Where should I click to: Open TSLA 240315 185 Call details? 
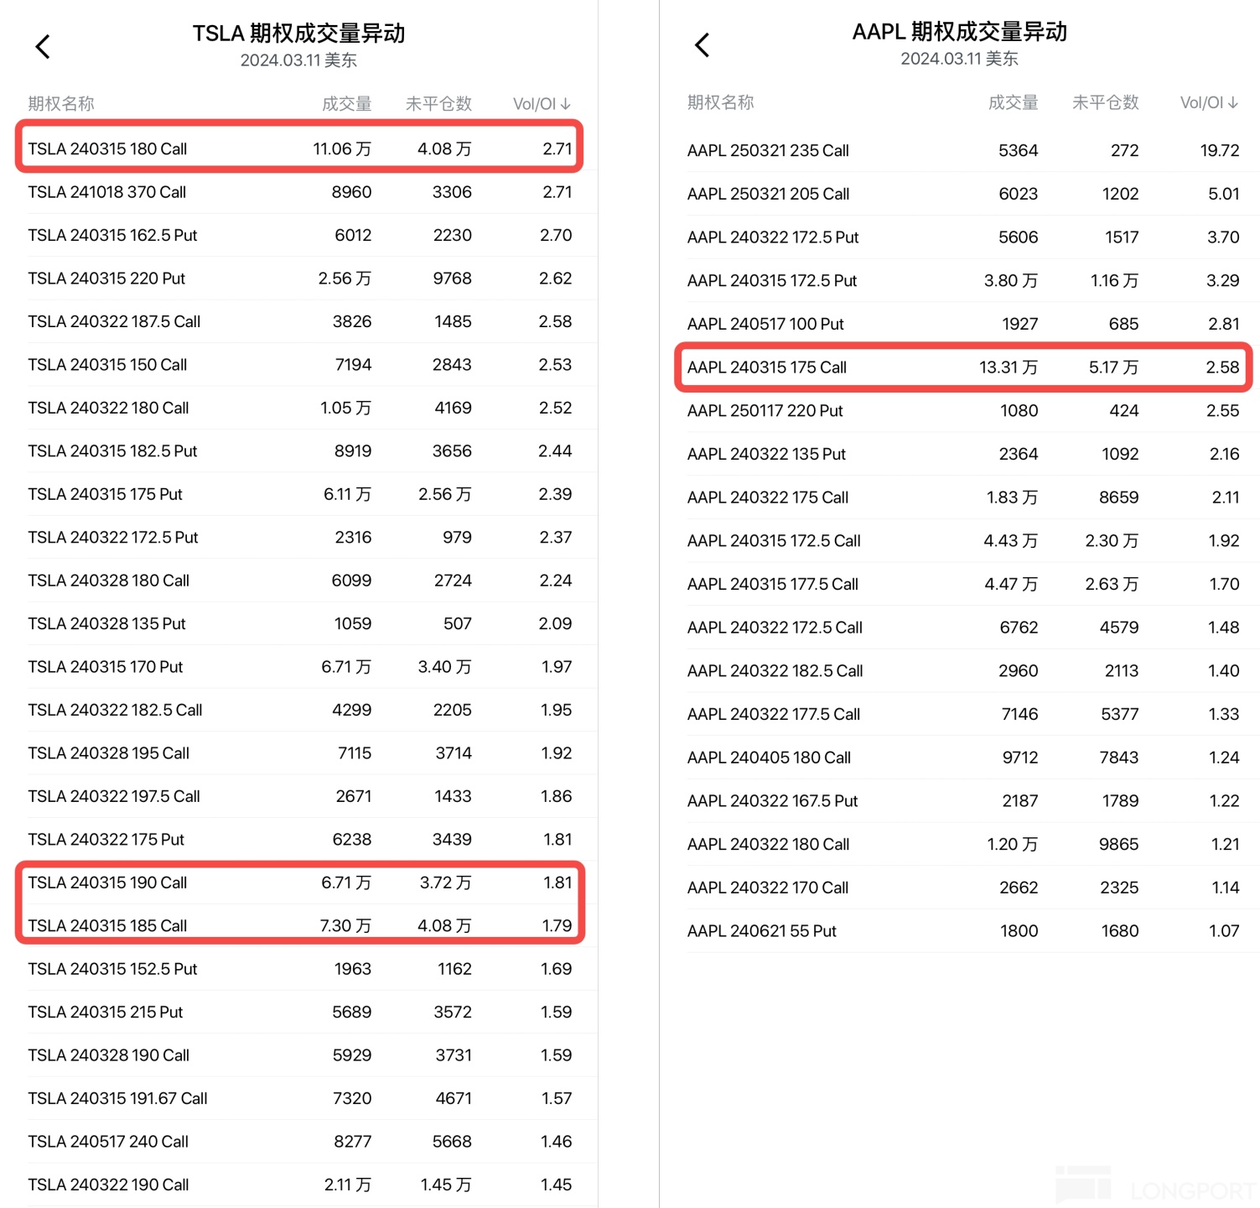[299, 925]
